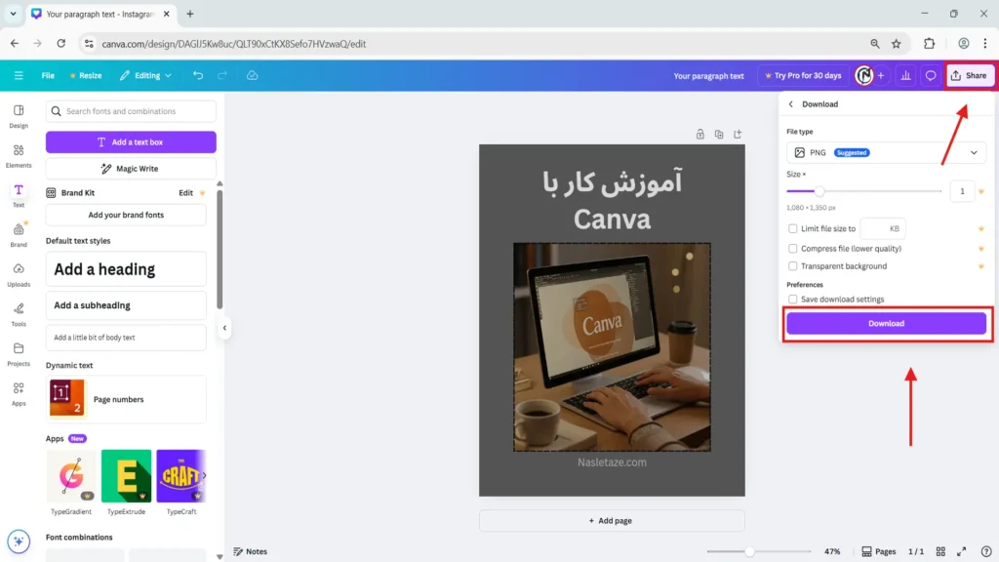The width and height of the screenshot is (999, 562).
Task: Select the Text tab in sidebar
Action: (19, 195)
